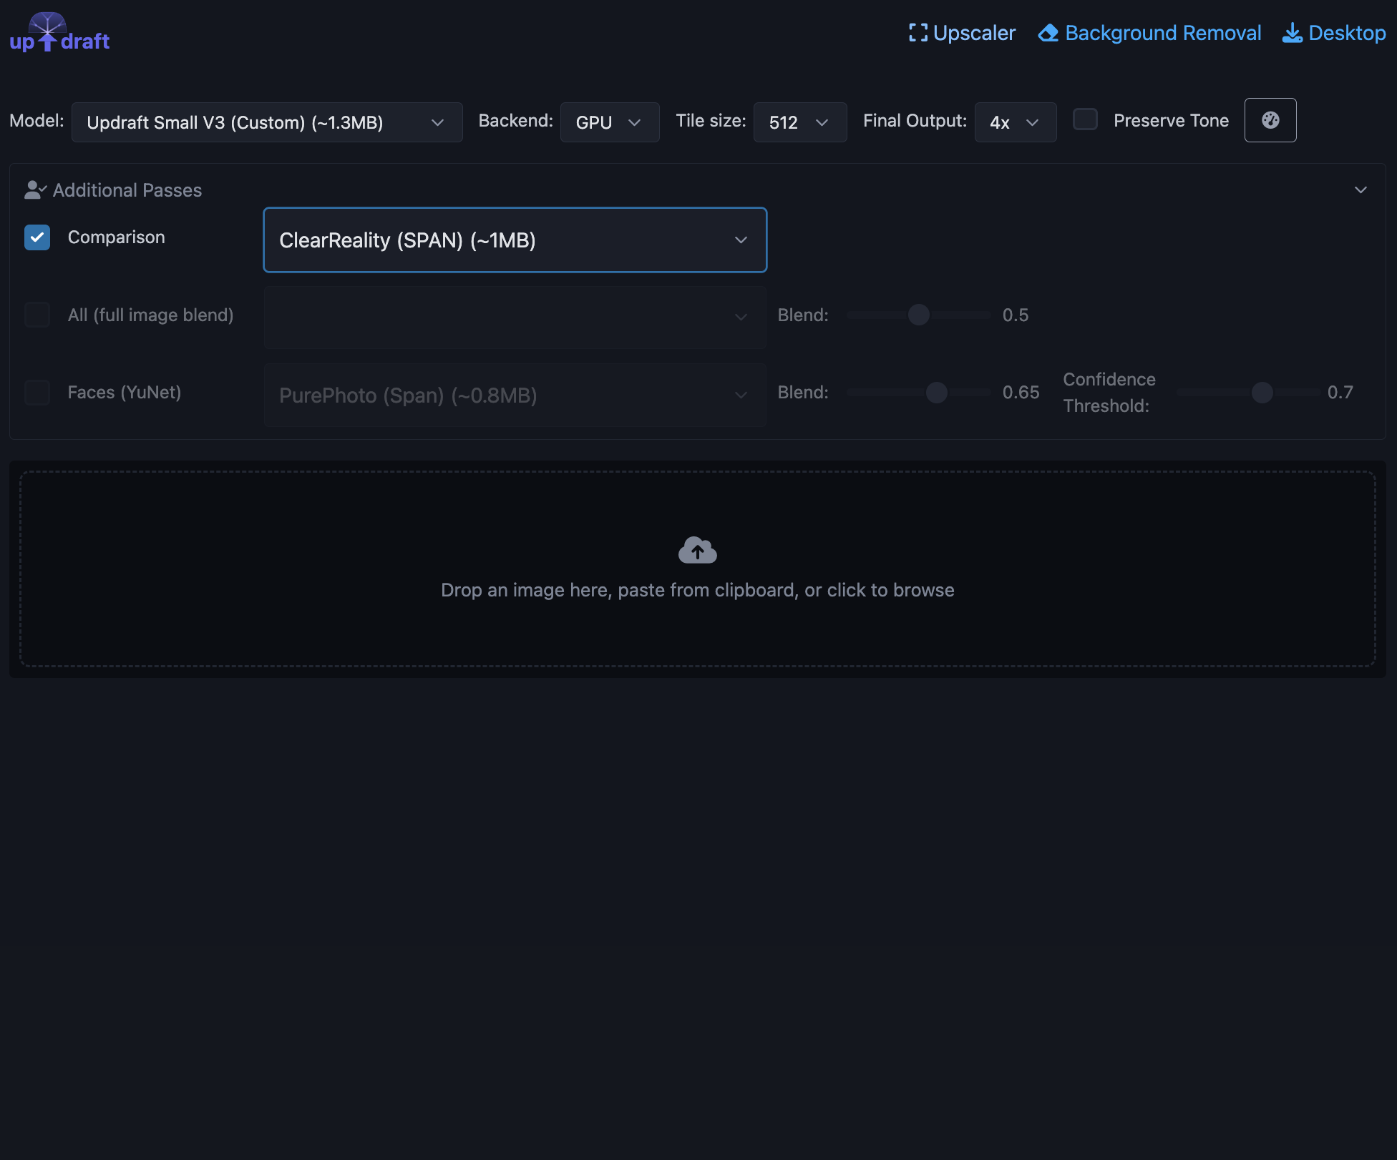Click the Comparison label
Viewport: 1397px width, 1160px height.
click(x=116, y=237)
